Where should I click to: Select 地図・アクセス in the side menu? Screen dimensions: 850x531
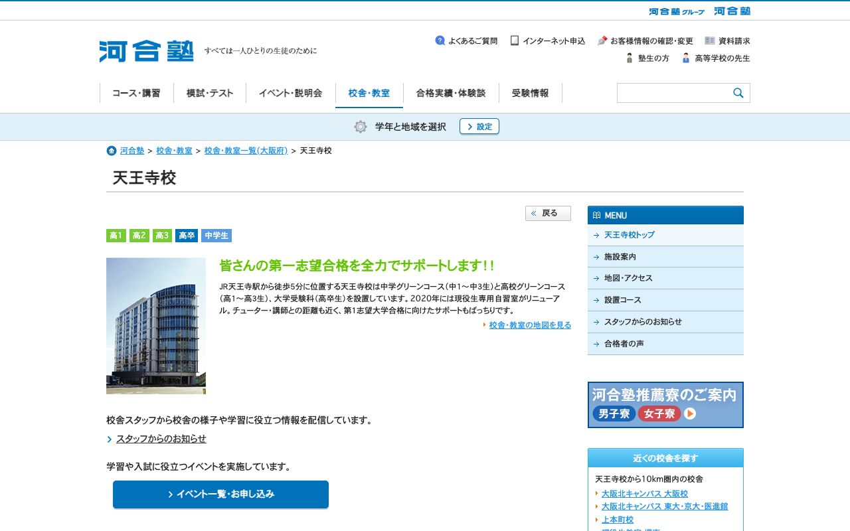pyautogui.click(x=665, y=278)
